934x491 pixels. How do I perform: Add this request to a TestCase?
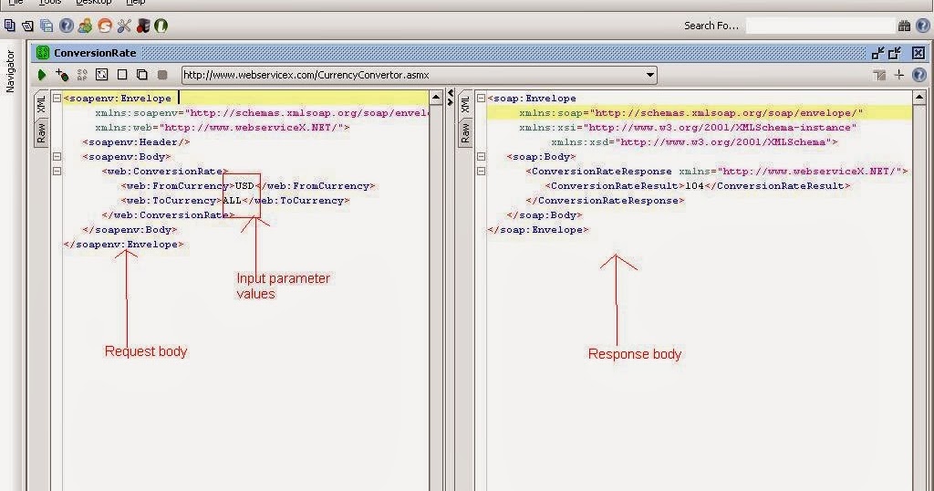click(62, 75)
